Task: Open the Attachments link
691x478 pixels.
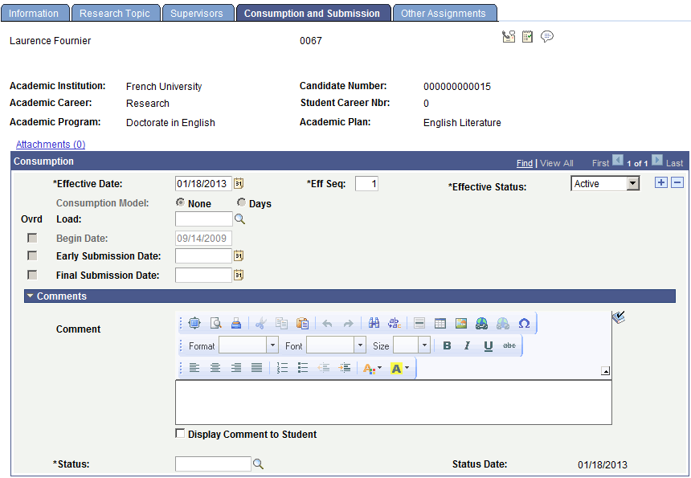Action: pyautogui.click(x=50, y=144)
